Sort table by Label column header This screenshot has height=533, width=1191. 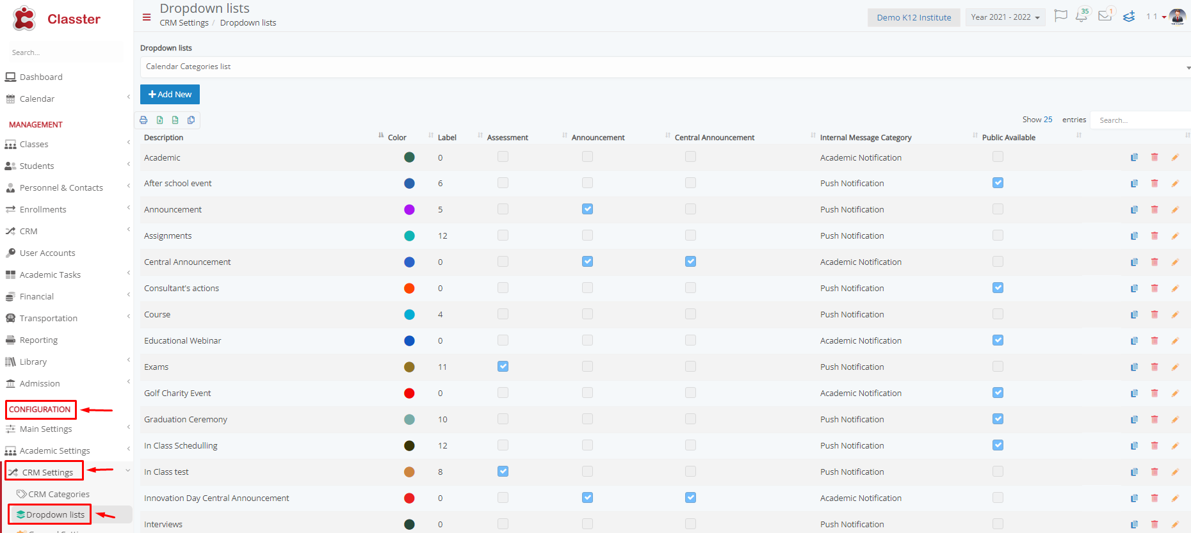[447, 138]
